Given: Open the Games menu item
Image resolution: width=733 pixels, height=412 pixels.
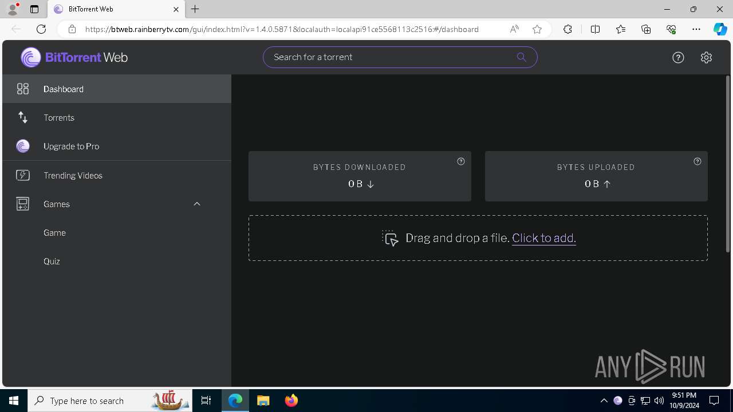Looking at the screenshot, I should pos(117,204).
